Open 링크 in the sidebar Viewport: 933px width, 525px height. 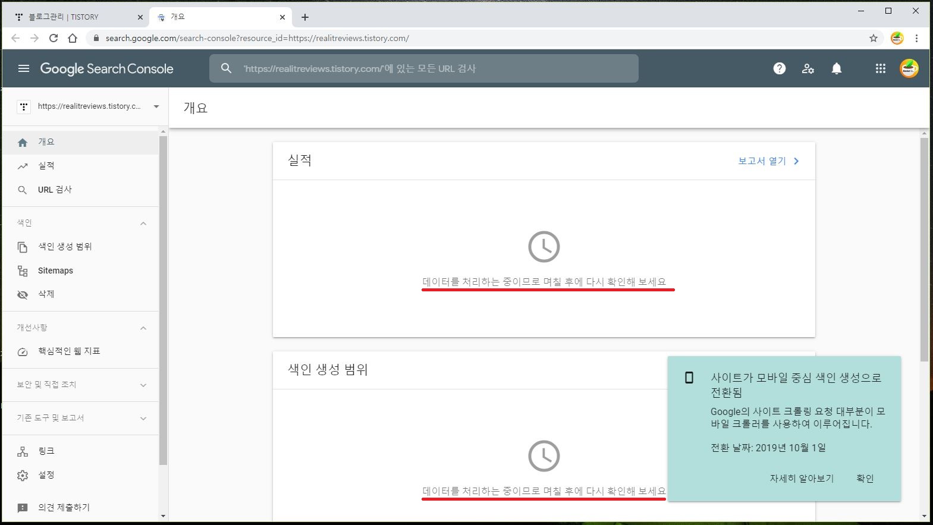point(80,451)
